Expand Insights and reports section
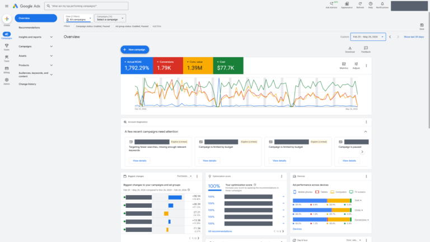Viewport: 430px width, 242px height. pyautogui.click(x=36, y=37)
